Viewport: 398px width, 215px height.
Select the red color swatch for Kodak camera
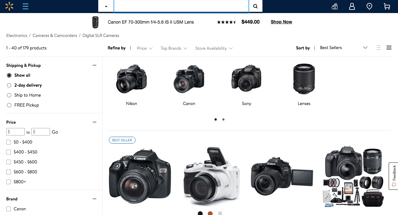(210, 213)
